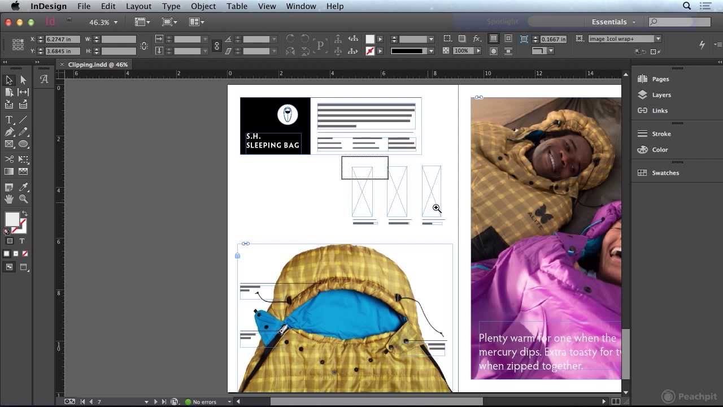Open the Links panel
The image size is (723, 407).
pyautogui.click(x=659, y=111)
